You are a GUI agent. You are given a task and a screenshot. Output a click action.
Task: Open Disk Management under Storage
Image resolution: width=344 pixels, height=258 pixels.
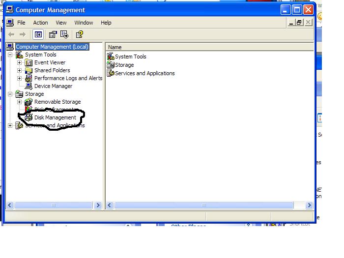tap(55, 117)
